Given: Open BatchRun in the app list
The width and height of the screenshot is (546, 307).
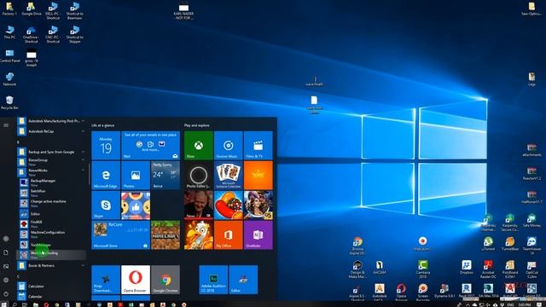Looking at the screenshot, I should (x=51, y=193).
